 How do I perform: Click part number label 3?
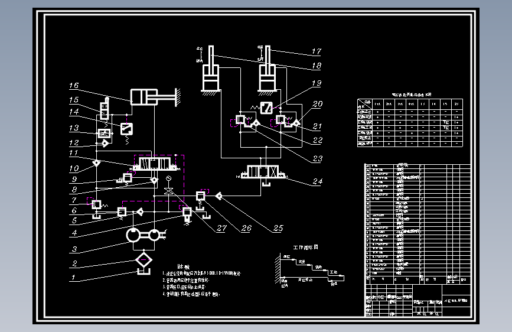74,249
